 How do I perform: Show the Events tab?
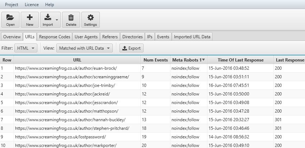(x=163, y=36)
